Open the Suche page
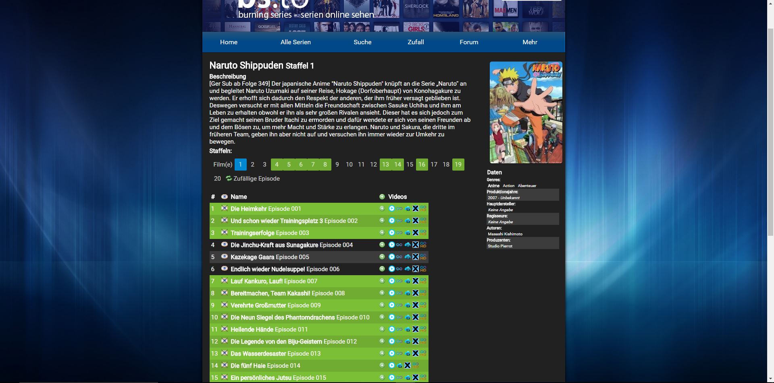Viewport: 774px width, 383px height. pyautogui.click(x=362, y=42)
